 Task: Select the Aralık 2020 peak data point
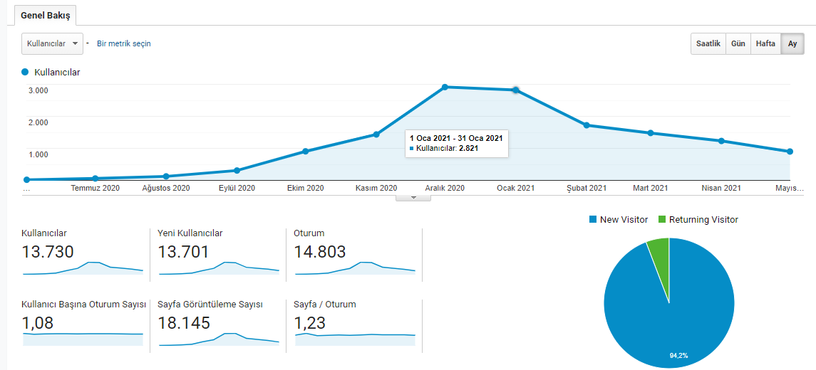[445, 87]
